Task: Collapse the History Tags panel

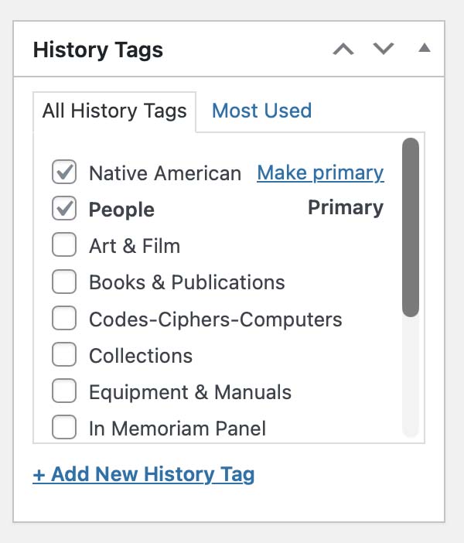Action: [x=424, y=49]
